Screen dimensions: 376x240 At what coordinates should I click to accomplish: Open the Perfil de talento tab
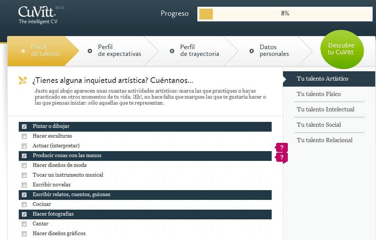pyautogui.click(x=45, y=51)
